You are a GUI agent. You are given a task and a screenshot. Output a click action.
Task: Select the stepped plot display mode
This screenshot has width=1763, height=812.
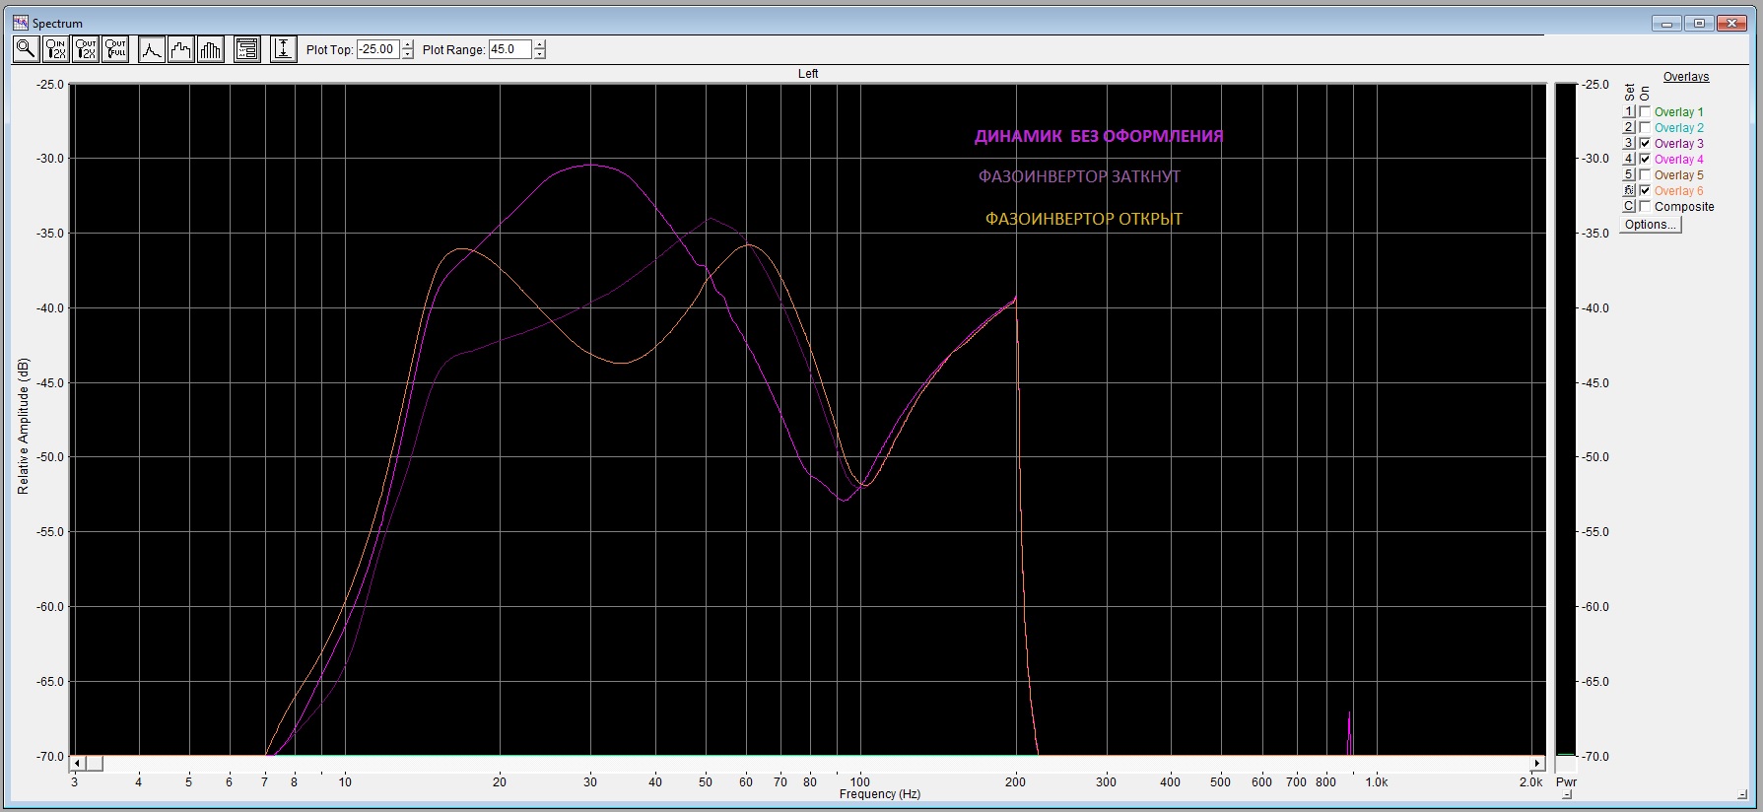180,49
